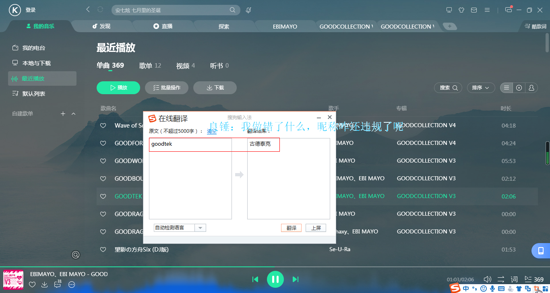Click the now-playing album cover thumbnail

(x=13, y=280)
